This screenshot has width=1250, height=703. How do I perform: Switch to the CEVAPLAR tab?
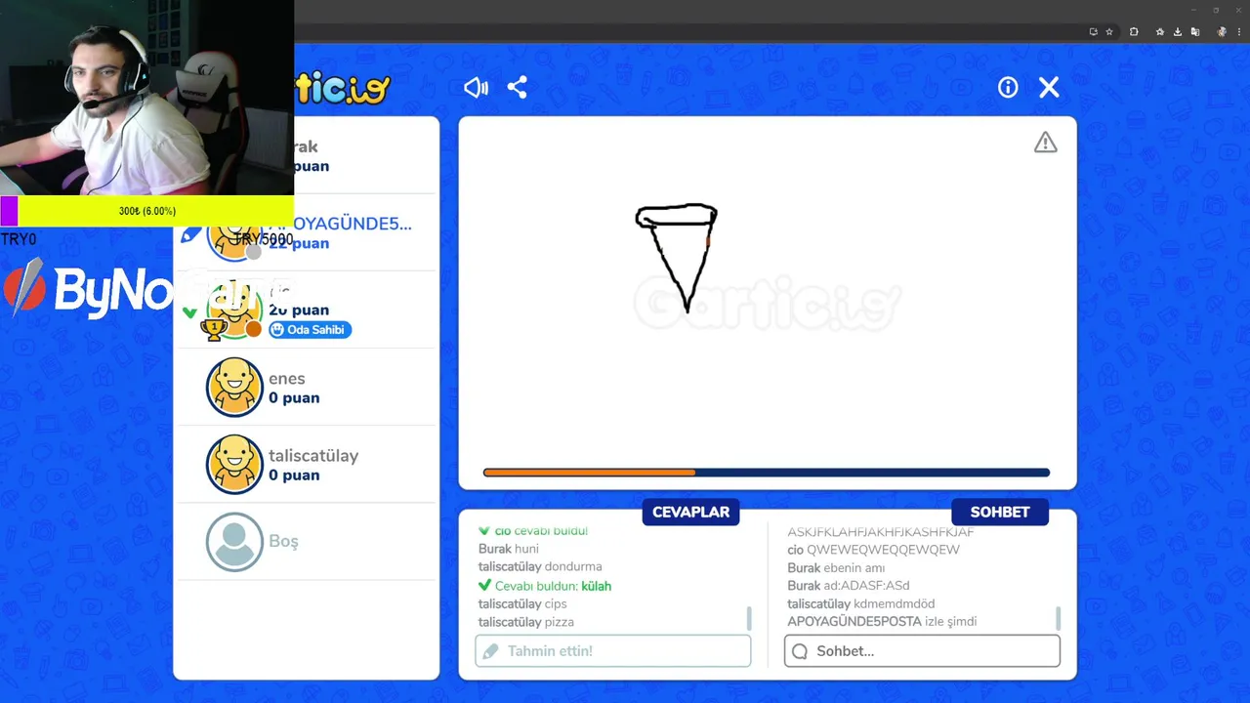(x=690, y=512)
